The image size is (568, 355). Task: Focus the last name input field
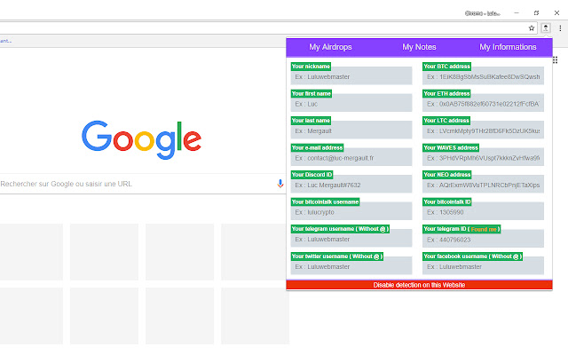[351, 130]
